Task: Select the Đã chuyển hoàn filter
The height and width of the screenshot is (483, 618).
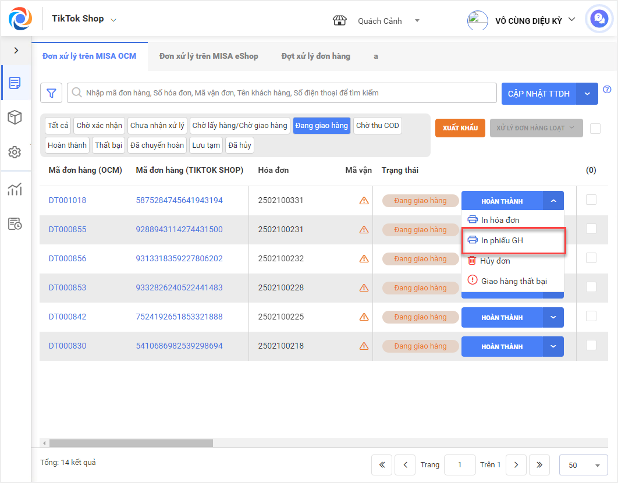Action: click(157, 145)
